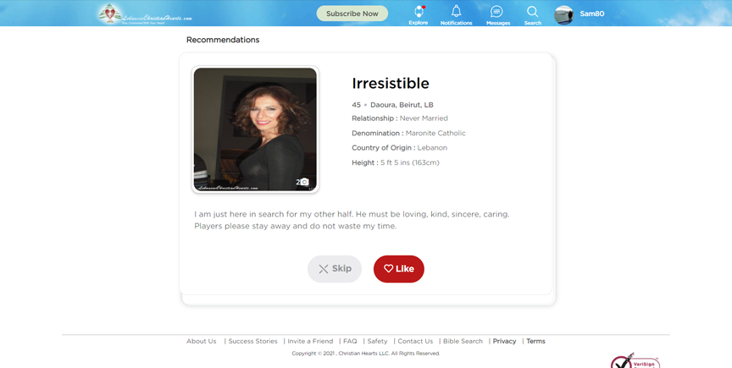Click the camera photo count icon

click(x=304, y=182)
